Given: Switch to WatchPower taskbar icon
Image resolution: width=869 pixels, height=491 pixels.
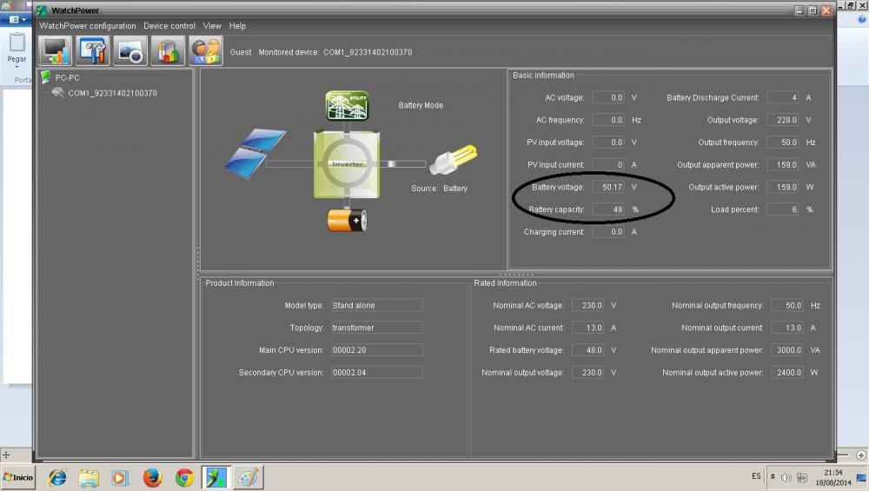Looking at the screenshot, I should [x=216, y=477].
